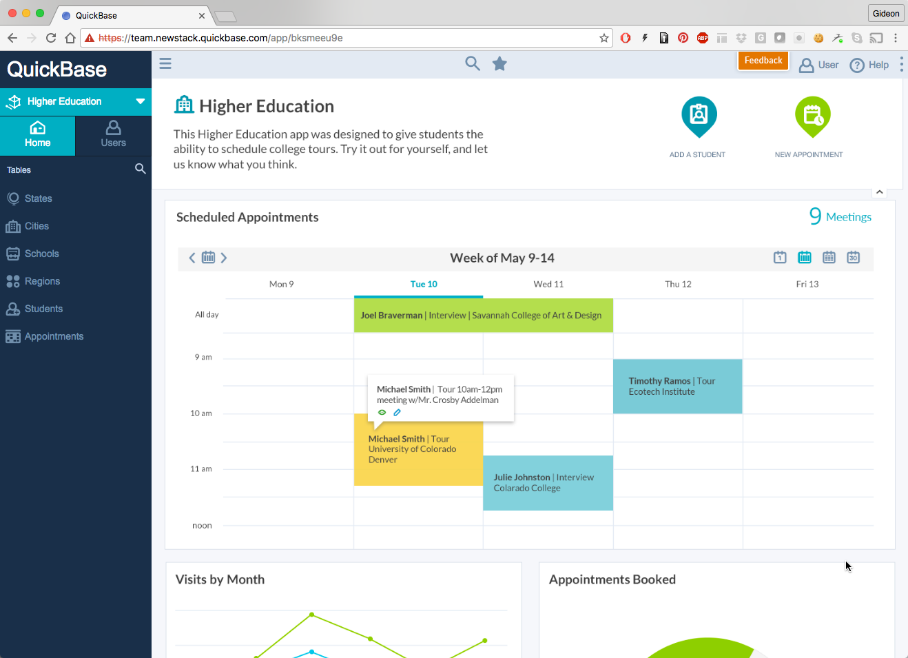The height and width of the screenshot is (658, 908).
Task: Go to browser home page
Action: click(x=70, y=38)
